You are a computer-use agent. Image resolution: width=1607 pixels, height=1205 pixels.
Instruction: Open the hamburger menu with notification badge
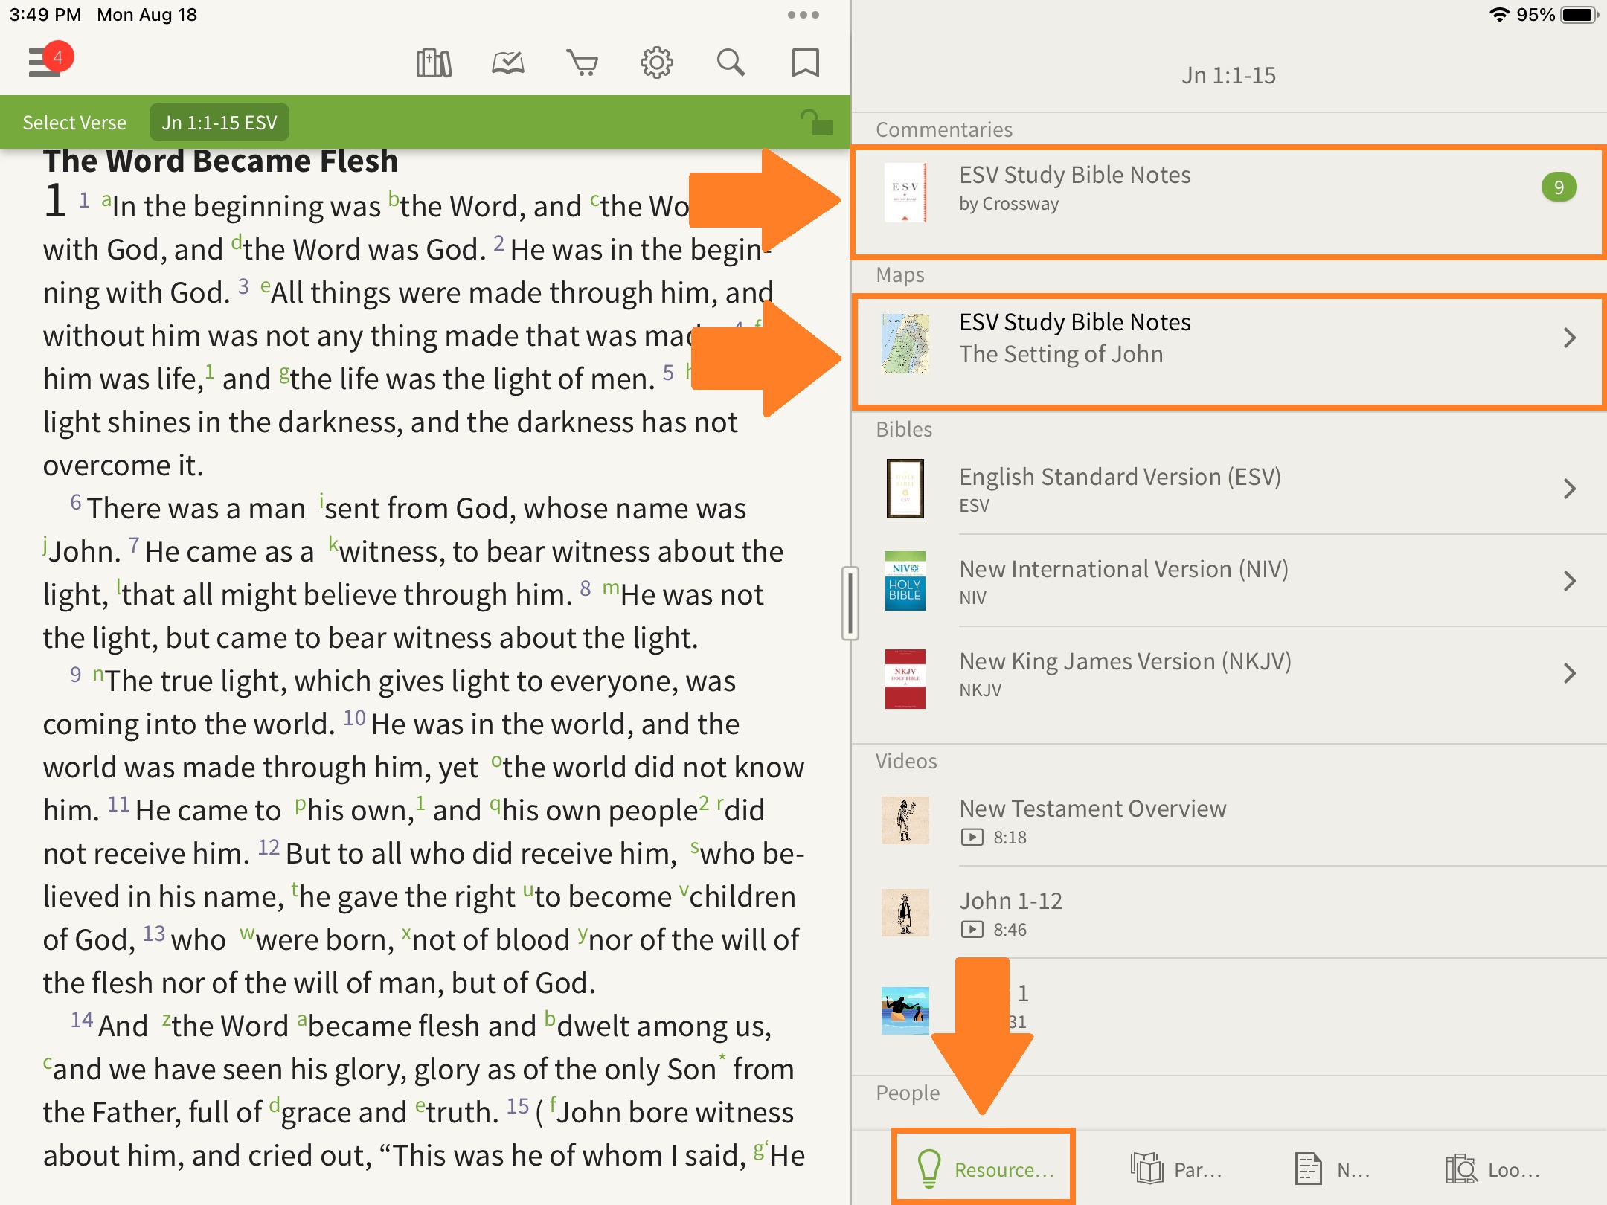(x=49, y=61)
